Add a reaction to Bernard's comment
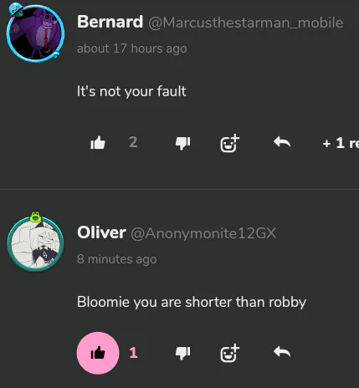Image resolution: width=359 pixels, height=388 pixels. tap(229, 143)
